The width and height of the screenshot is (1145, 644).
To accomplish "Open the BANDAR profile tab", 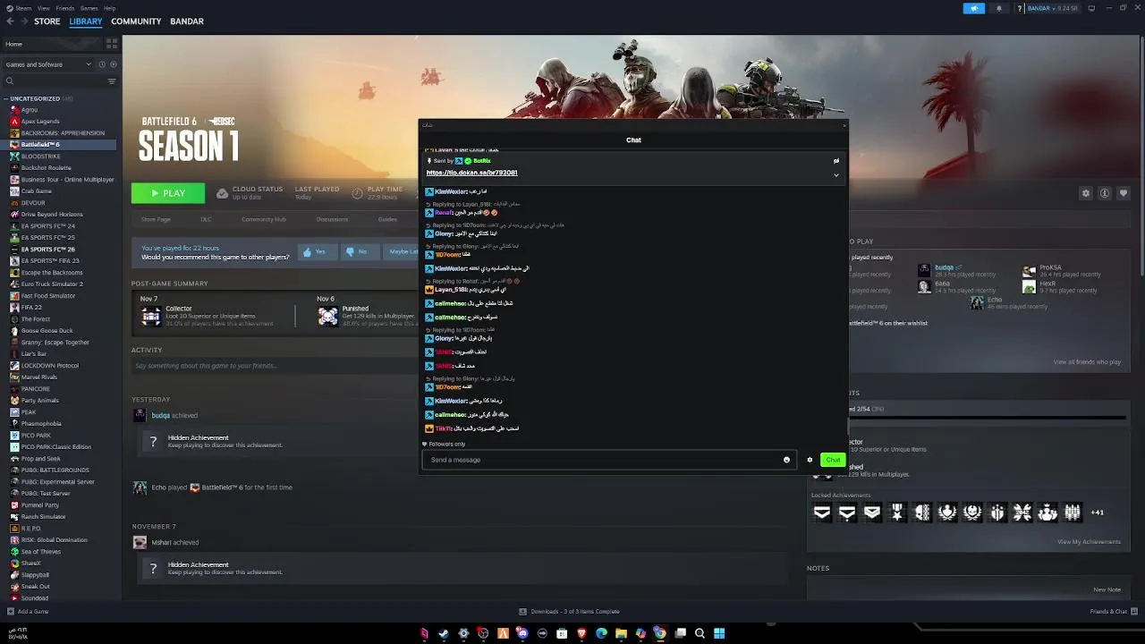I will (187, 21).
